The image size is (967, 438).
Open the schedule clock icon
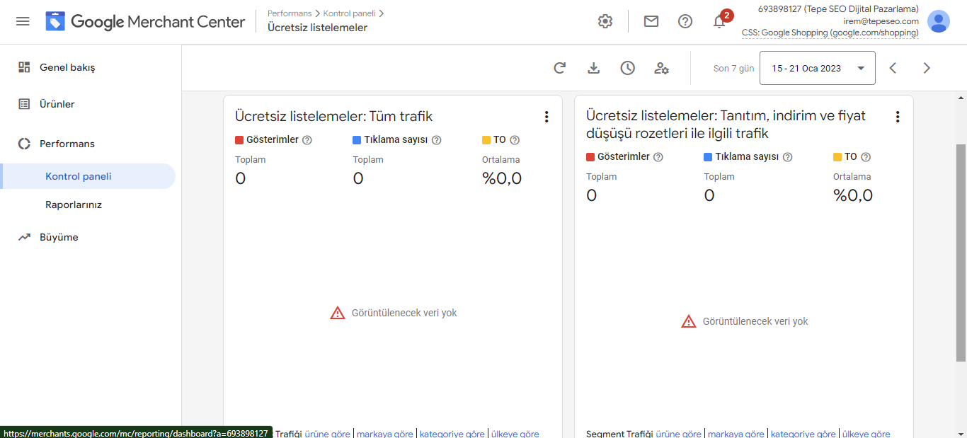coord(627,68)
